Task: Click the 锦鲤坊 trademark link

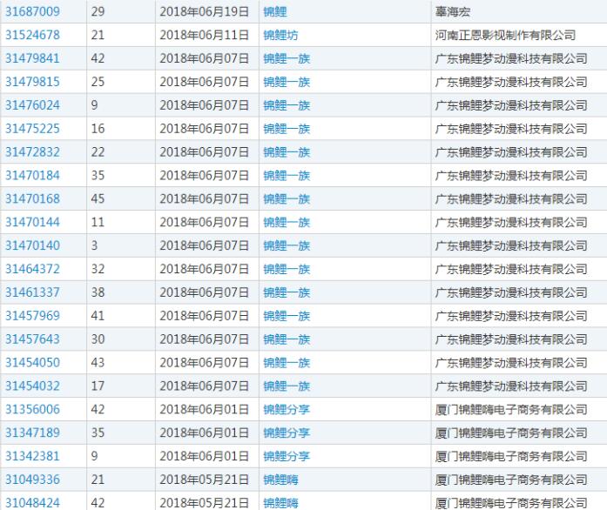Action: click(280, 35)
